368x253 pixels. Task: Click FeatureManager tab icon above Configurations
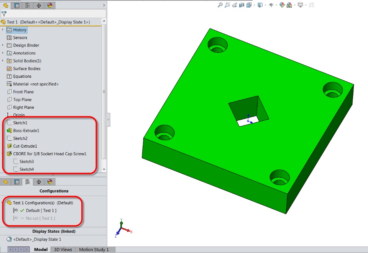6,182
